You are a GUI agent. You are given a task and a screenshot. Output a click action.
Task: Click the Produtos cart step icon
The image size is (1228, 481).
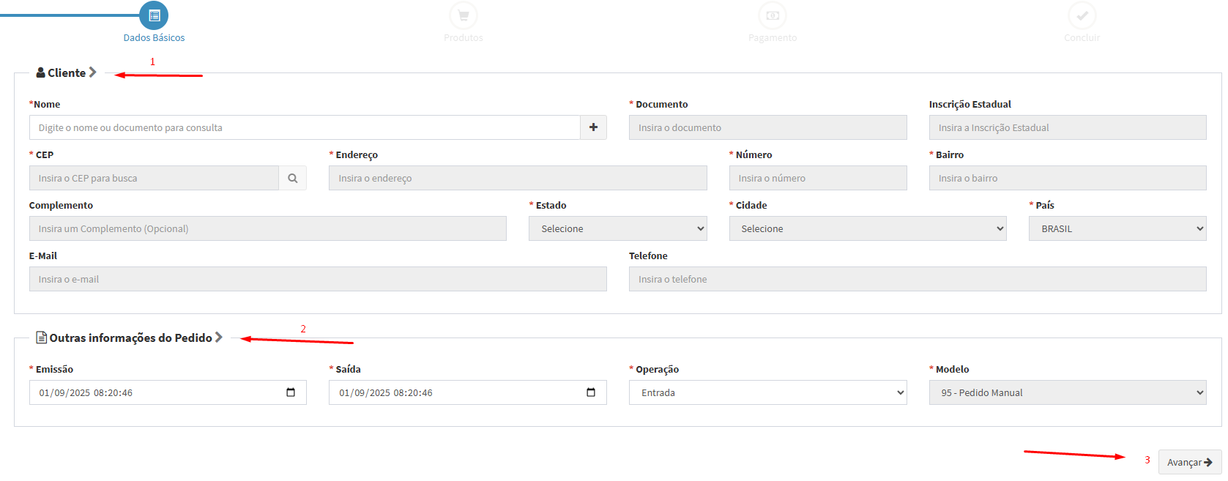[x=464, y=15]
